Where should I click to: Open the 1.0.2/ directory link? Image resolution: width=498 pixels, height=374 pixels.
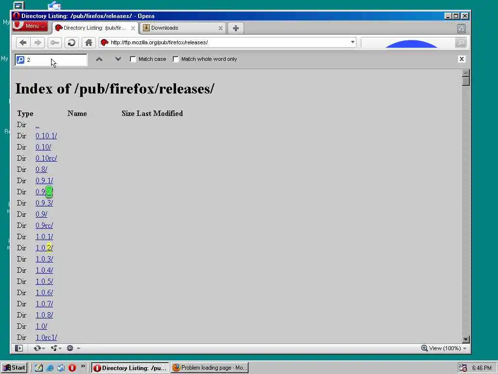tap(44, 248)
